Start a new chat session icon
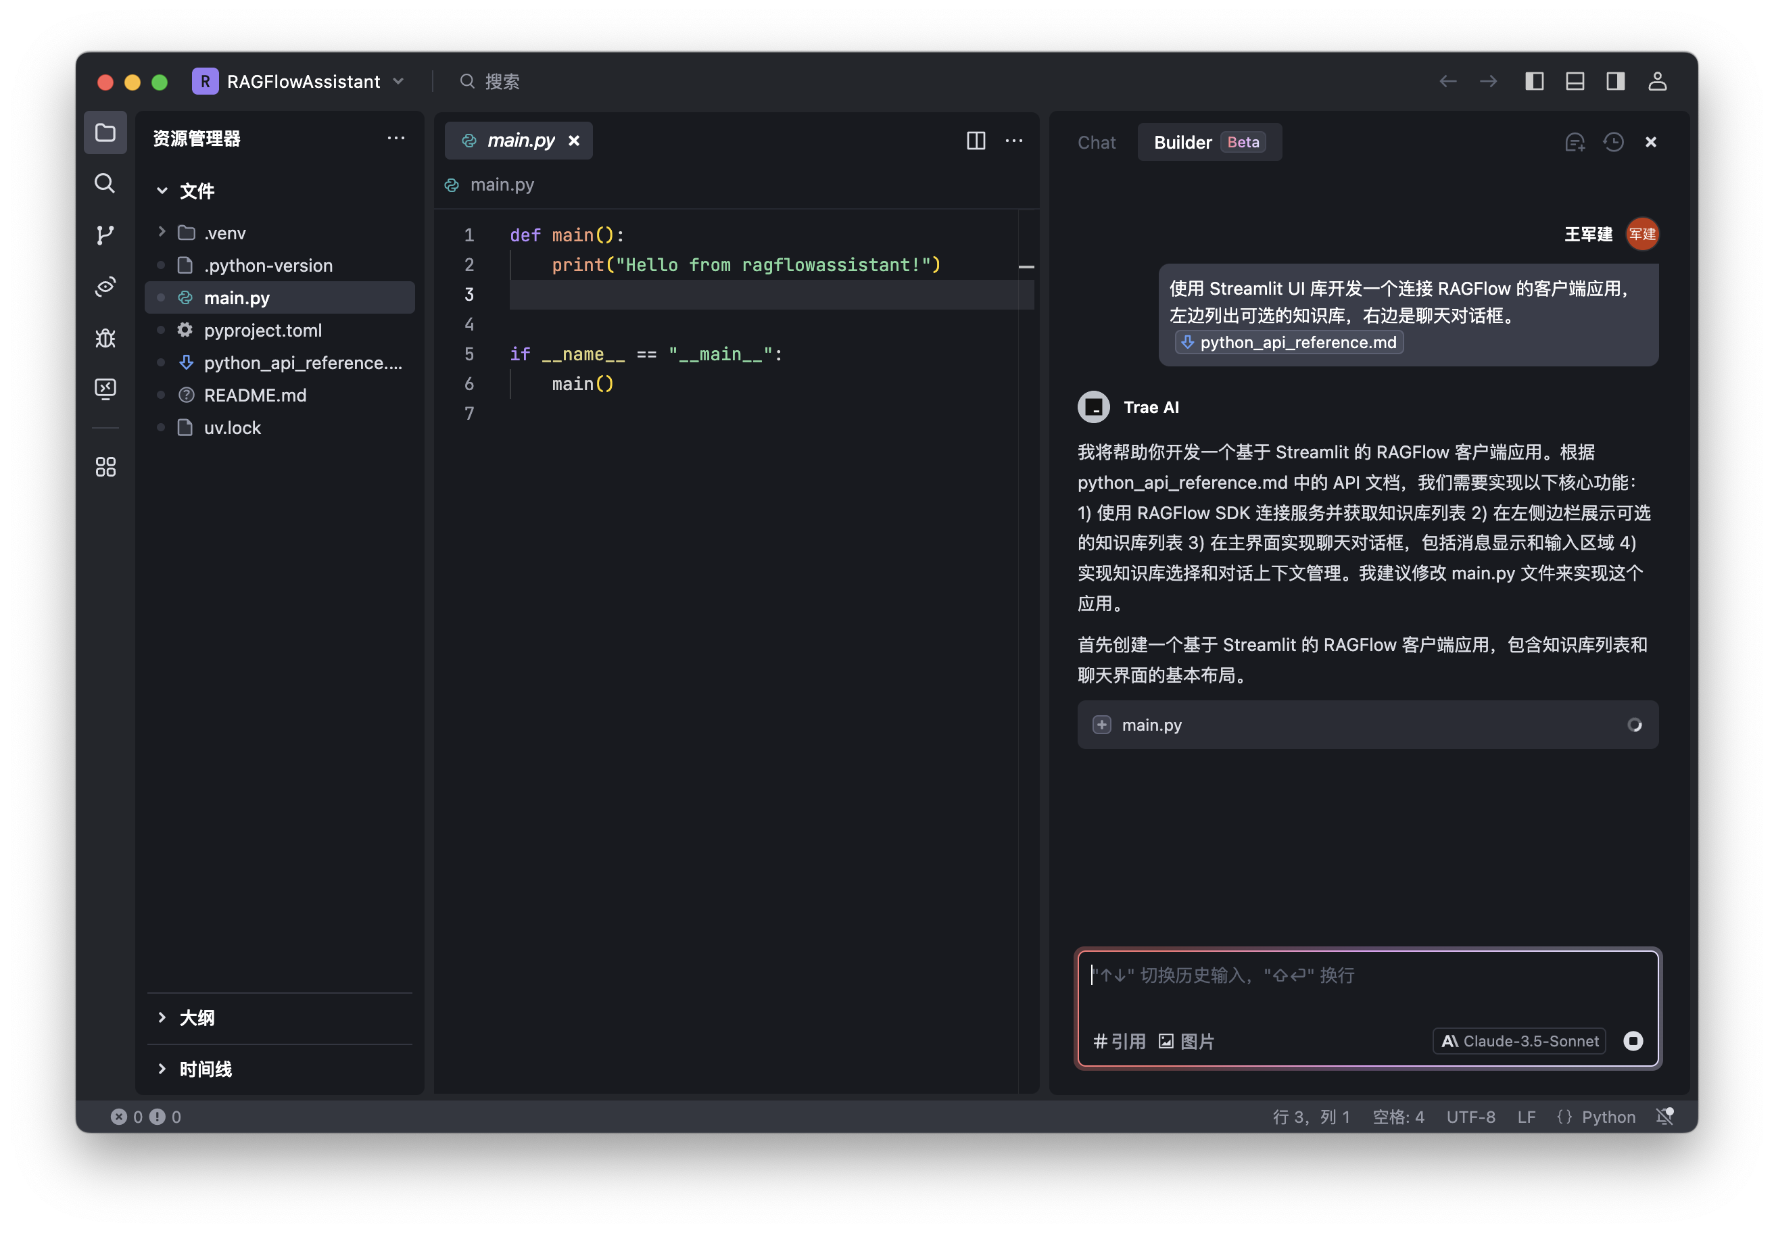The width and height of the screenshot is (1774, 1233). tap(1575, 142)
